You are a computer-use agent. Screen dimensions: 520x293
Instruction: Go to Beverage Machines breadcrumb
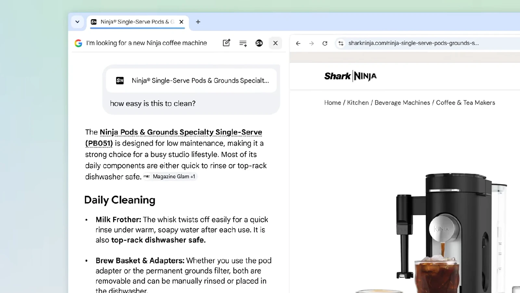click(402, 103)
